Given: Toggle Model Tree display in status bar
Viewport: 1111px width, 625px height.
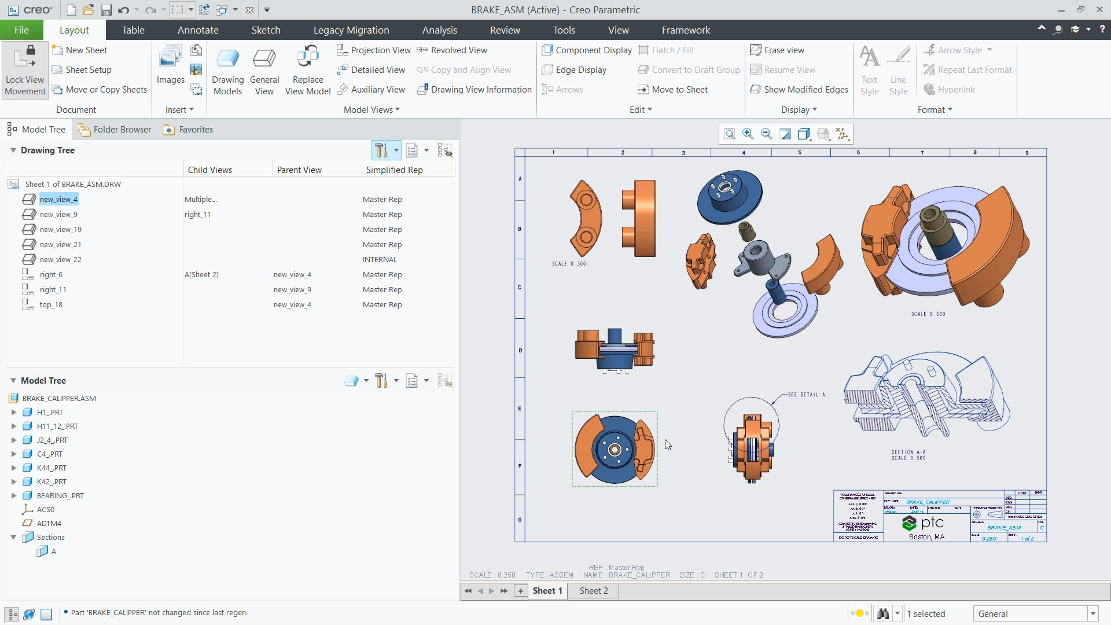Looking at the screenshot, I should pyautogui.click(x=12, y=614).
